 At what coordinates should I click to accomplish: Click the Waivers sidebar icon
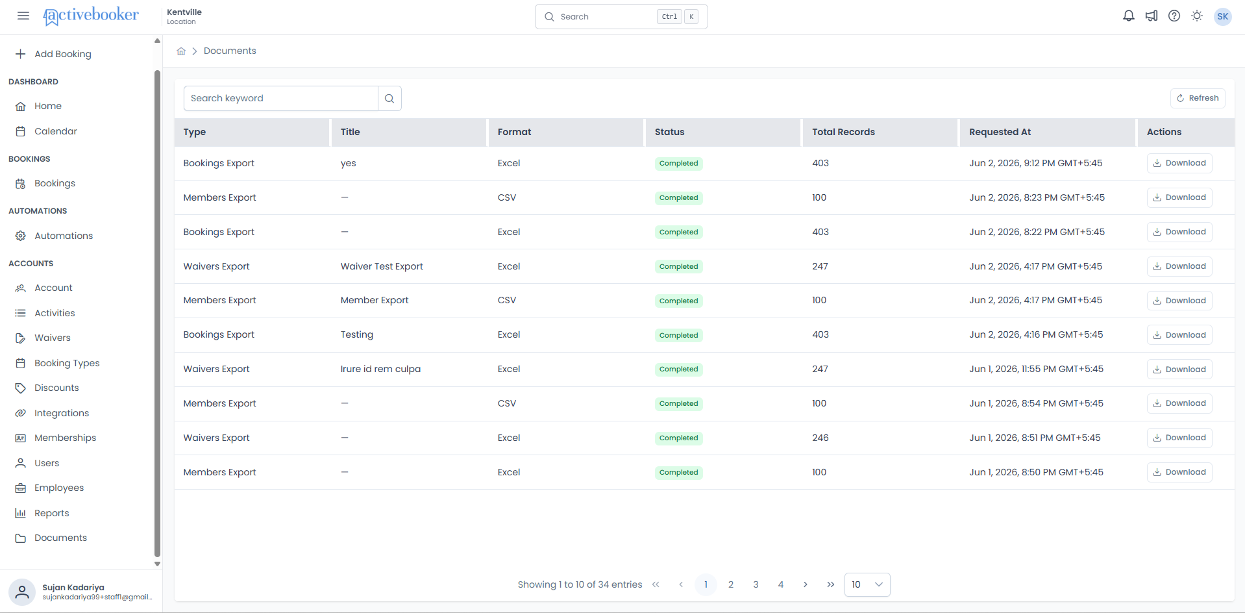(x=21, y=338)
